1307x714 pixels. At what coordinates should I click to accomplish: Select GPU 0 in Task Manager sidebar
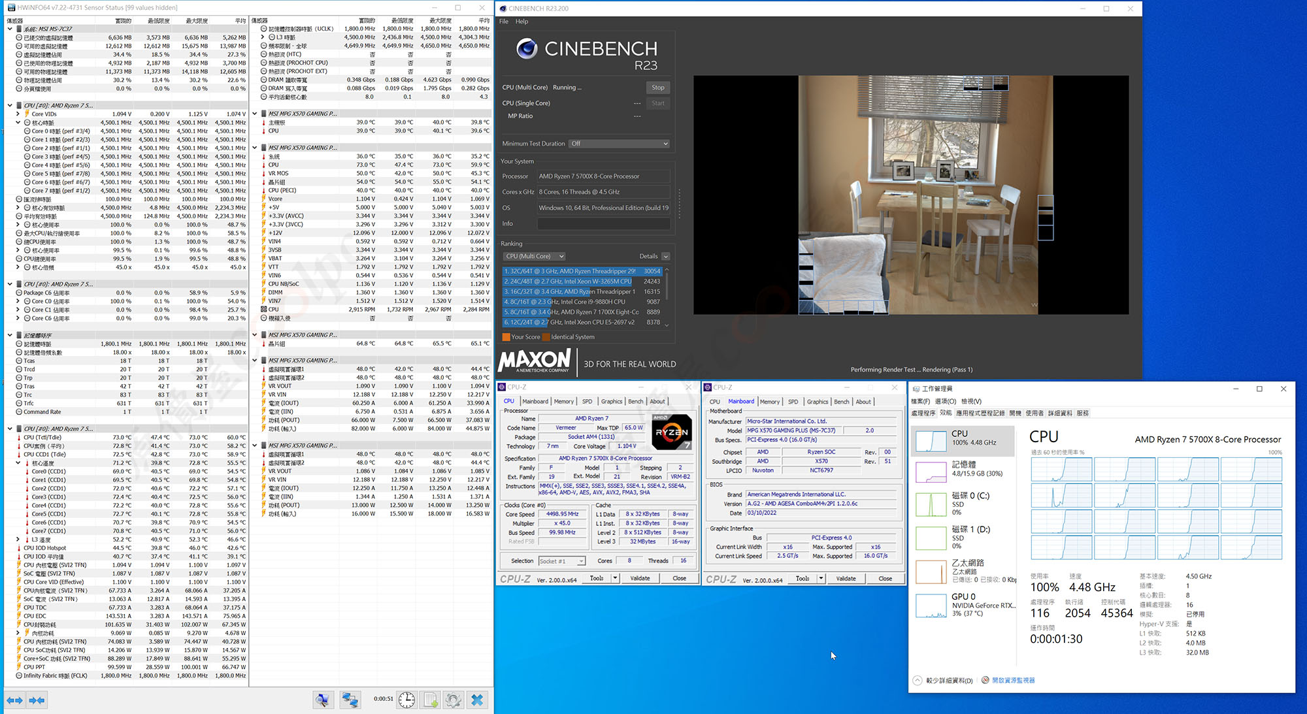coord(964,604)
